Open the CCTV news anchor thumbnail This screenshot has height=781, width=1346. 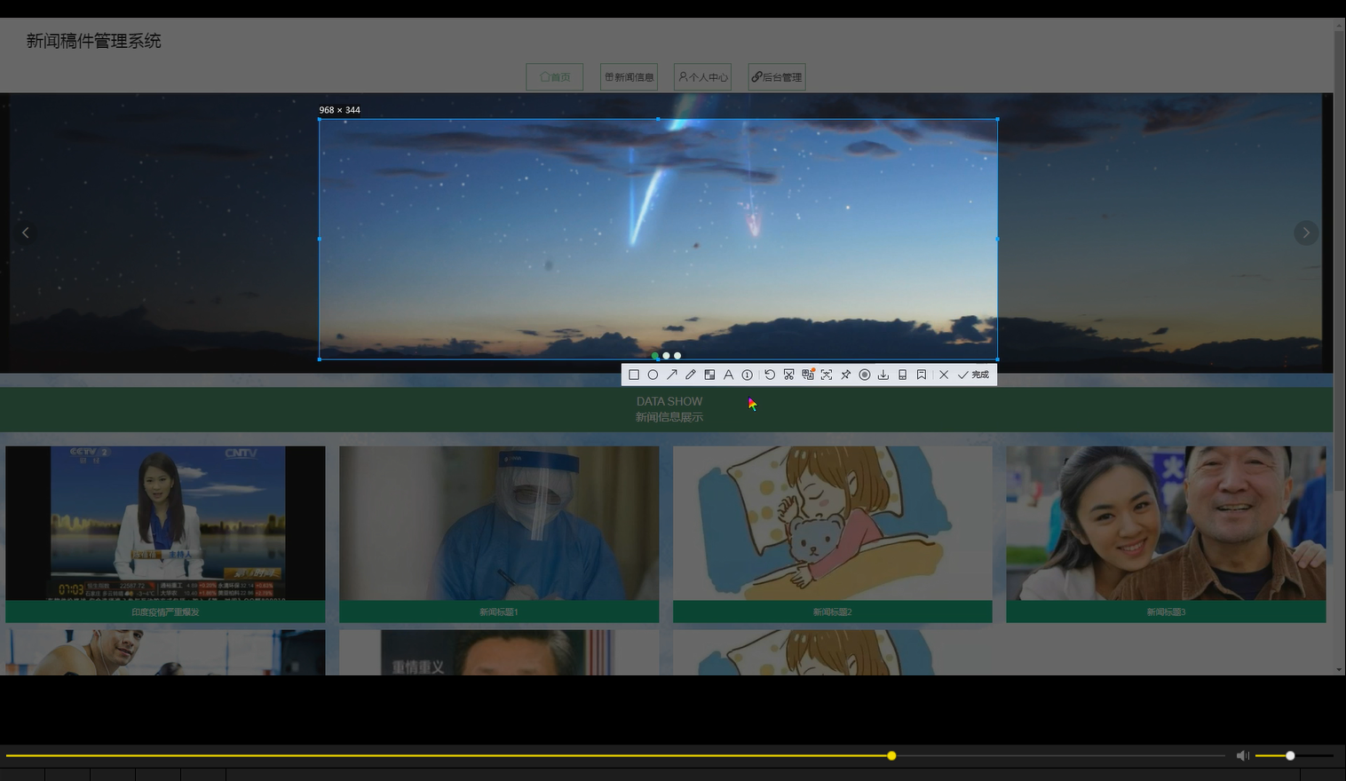click(165, 524)
